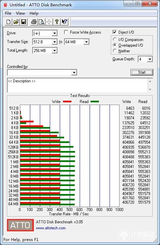Choose the Neither radio option
The width and height of the screenshot is (160, 245).
[115, 51]
